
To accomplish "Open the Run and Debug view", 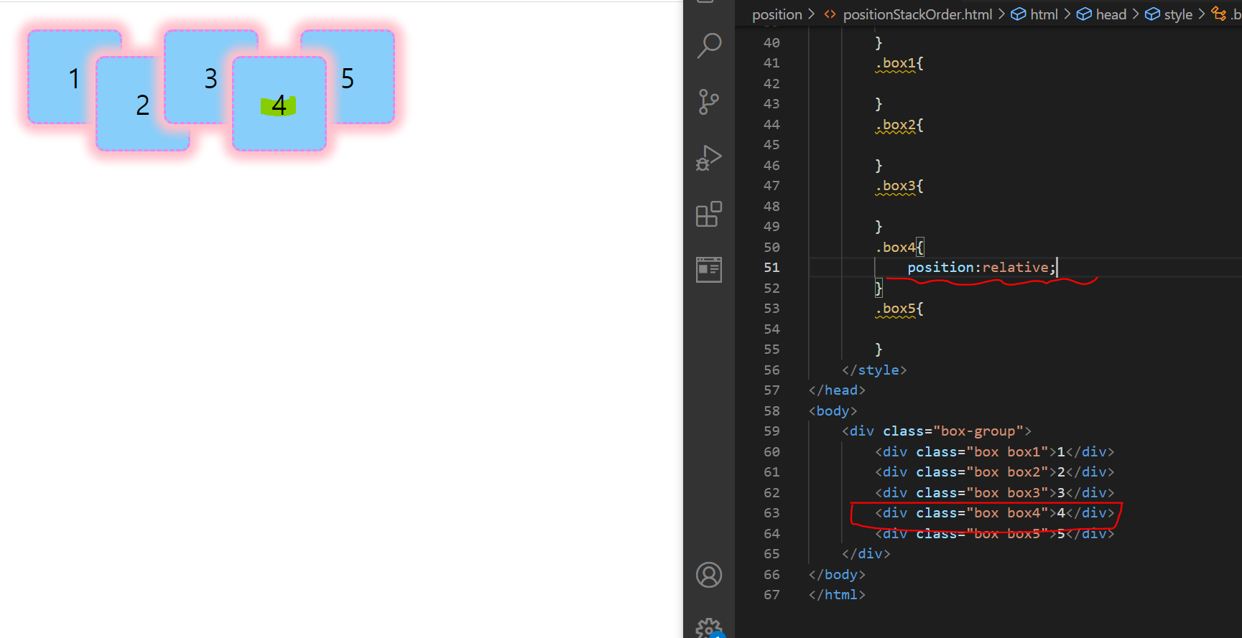I will (x=709, y=158).
